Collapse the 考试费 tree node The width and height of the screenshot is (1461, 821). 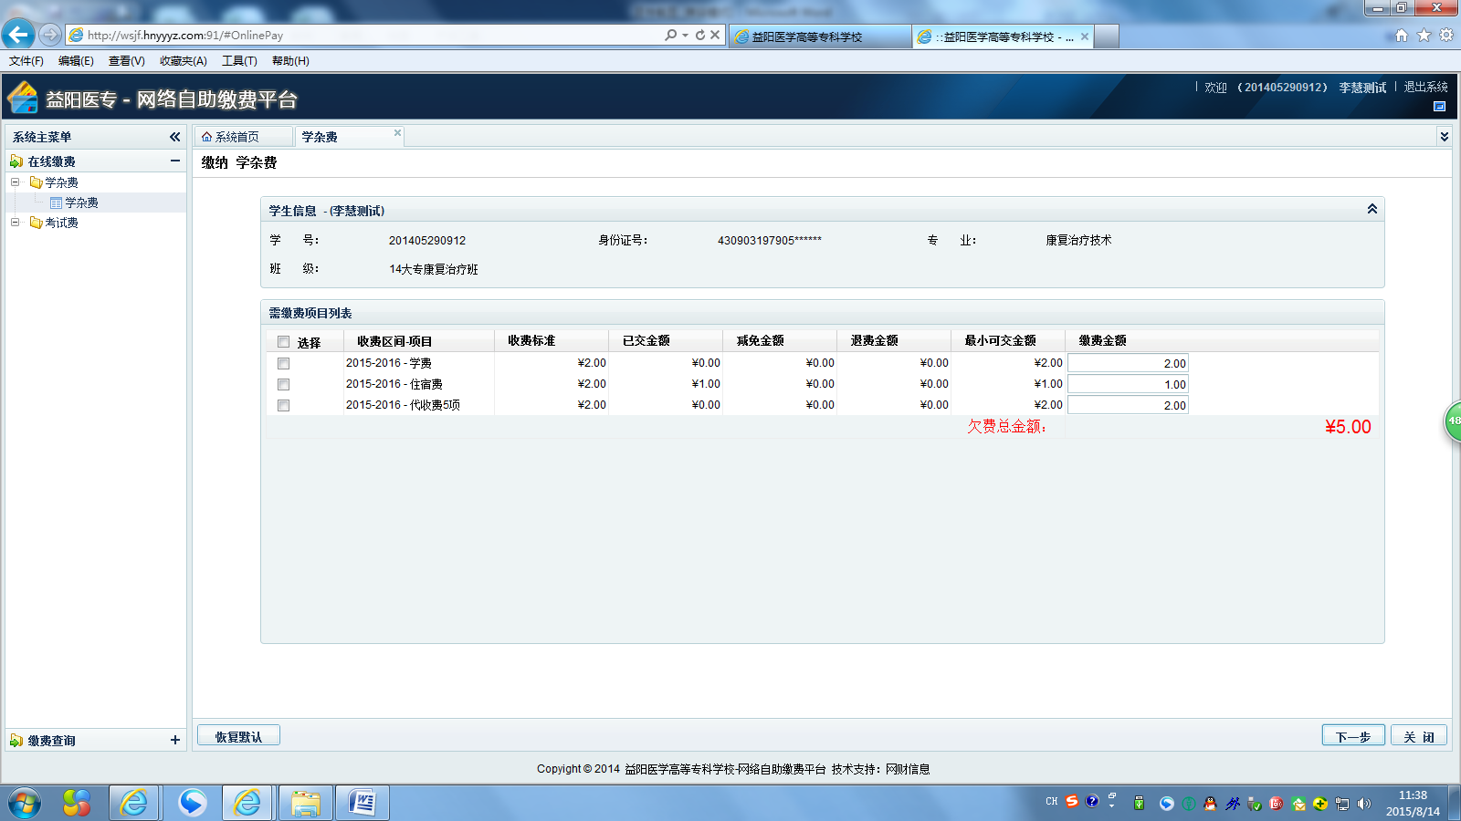15,223
